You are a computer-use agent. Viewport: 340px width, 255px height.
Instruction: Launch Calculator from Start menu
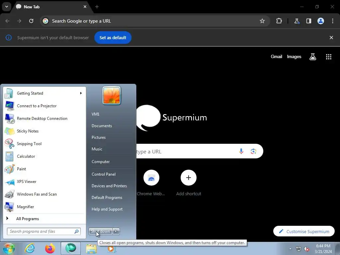(44, 156)
